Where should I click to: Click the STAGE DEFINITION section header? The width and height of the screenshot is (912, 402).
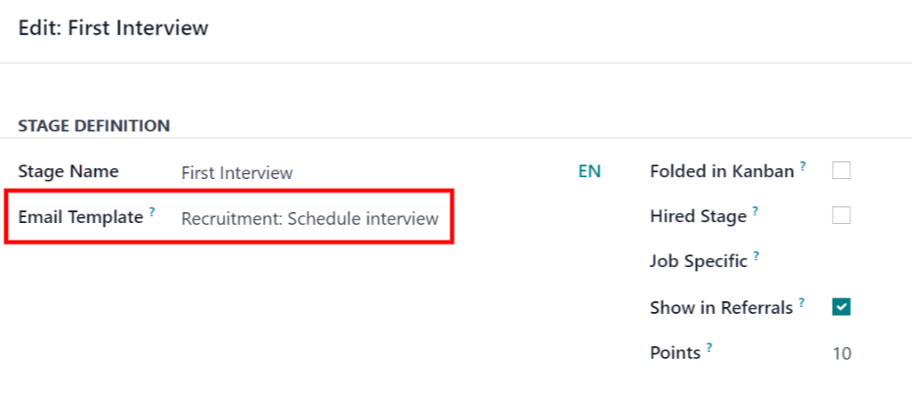[x=94, y=126]
